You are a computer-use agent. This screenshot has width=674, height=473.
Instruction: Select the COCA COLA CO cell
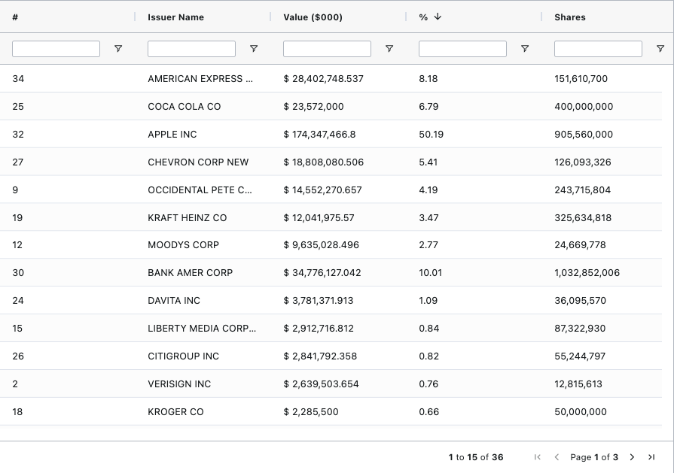tap(184, 107)
